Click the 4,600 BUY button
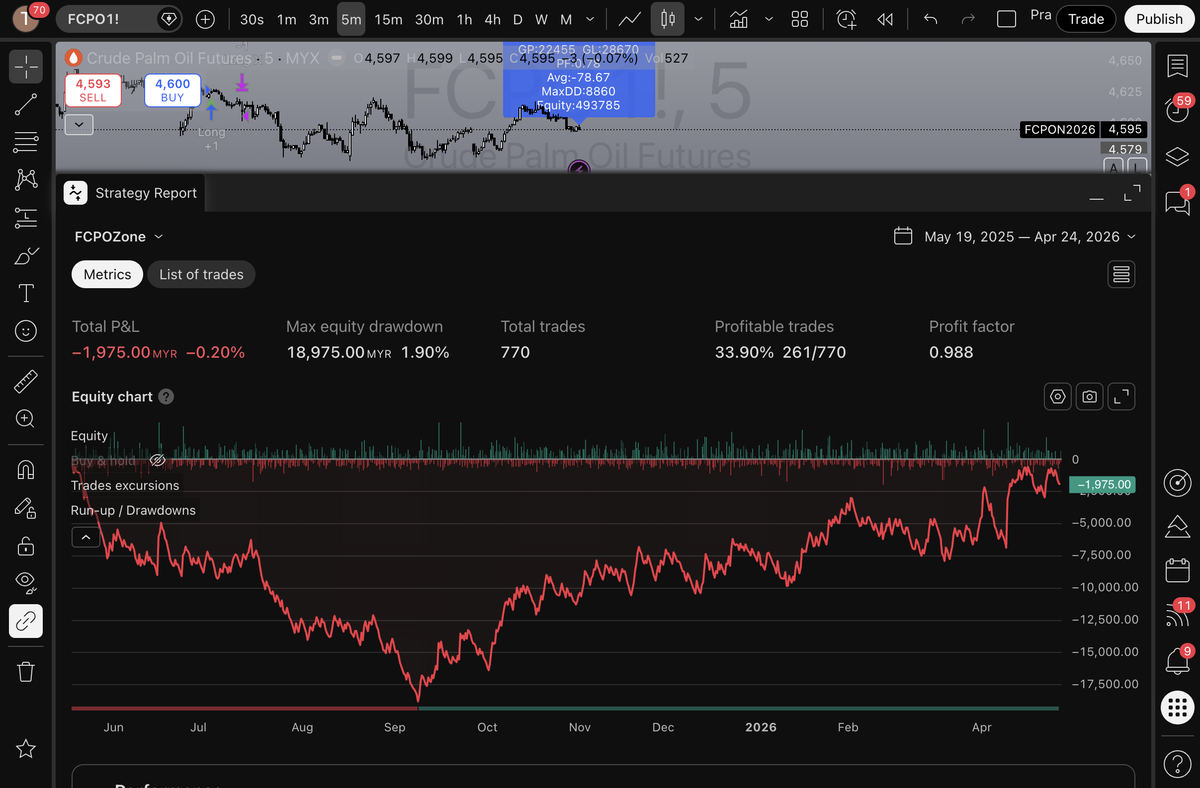Viewport: 1200px width, 788px height. pyautogui.click(x=172, y=90)
